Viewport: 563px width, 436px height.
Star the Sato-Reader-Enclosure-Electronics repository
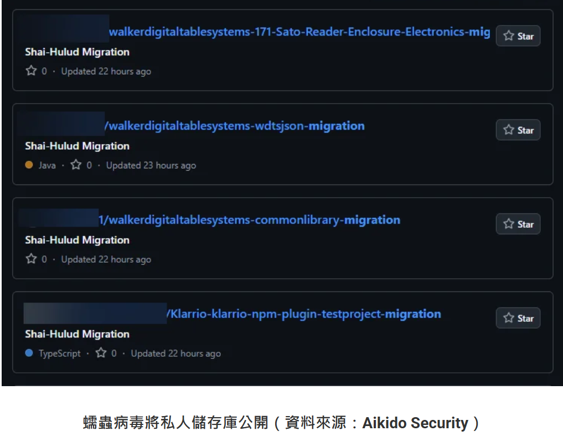(518, 36)
